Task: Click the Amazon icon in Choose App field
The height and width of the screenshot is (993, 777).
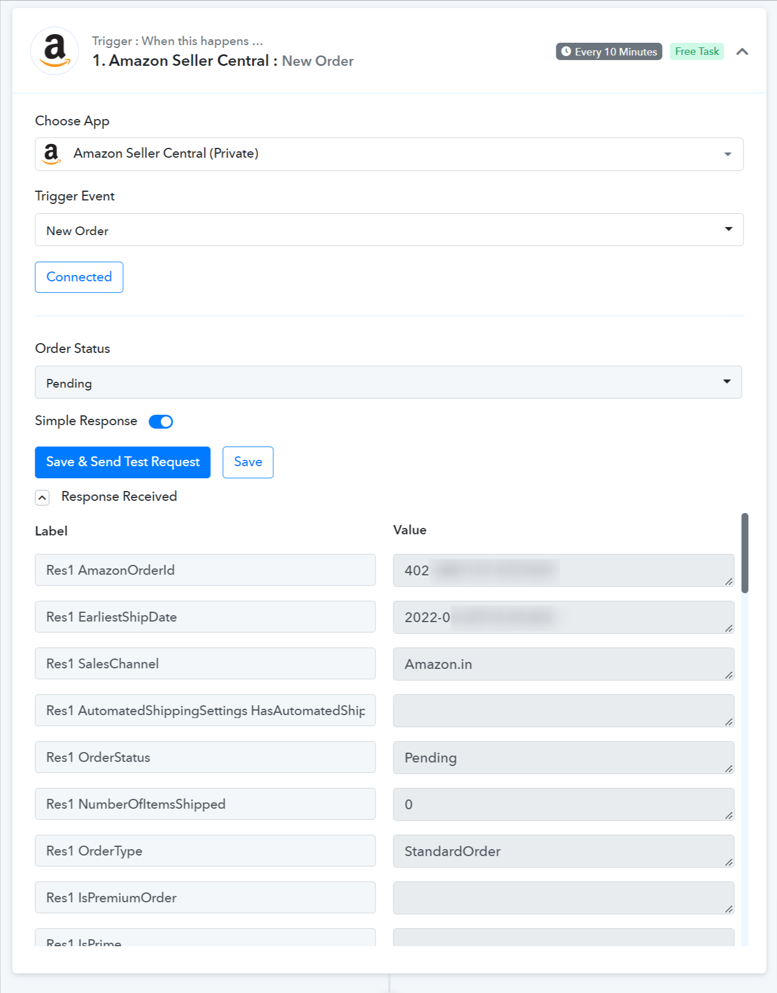Action: tap(51, 154)
